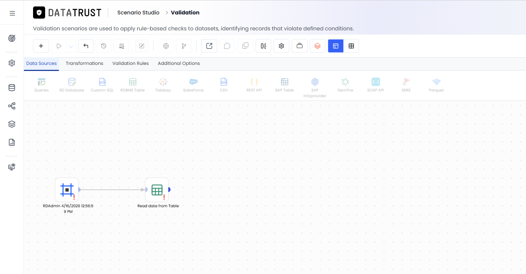
Task: Select the SAP Table data source
Action: point(284,85)
